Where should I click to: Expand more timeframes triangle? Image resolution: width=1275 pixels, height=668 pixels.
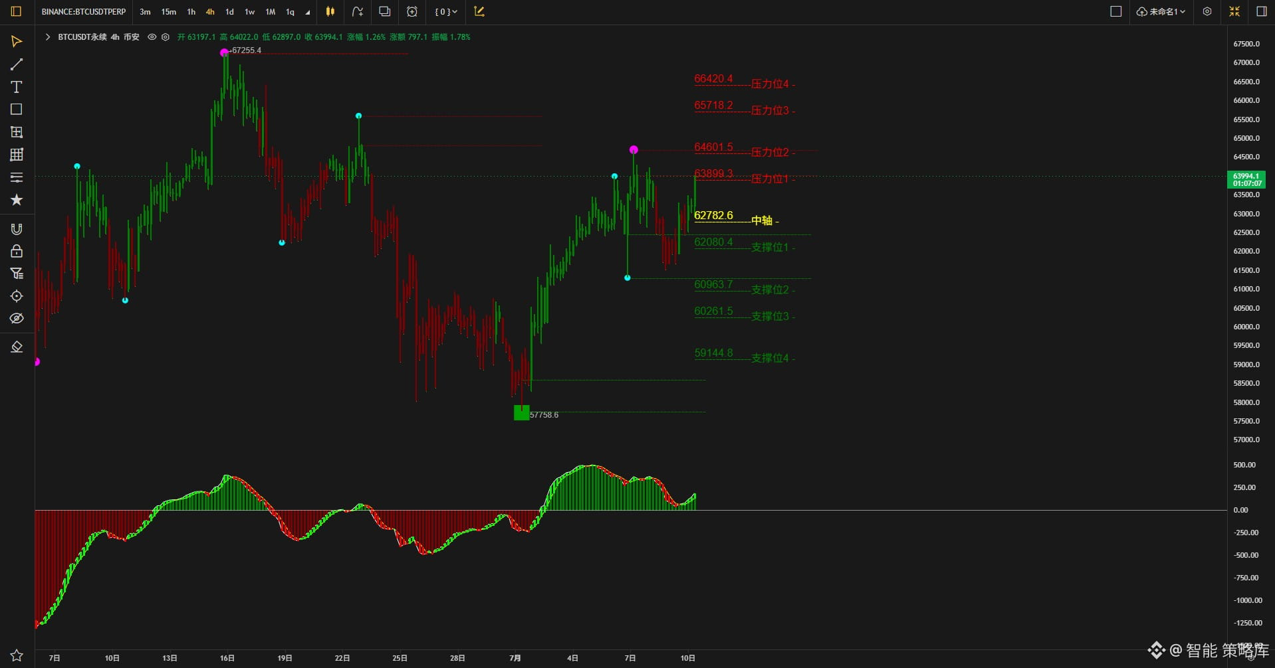coord(307,13)
